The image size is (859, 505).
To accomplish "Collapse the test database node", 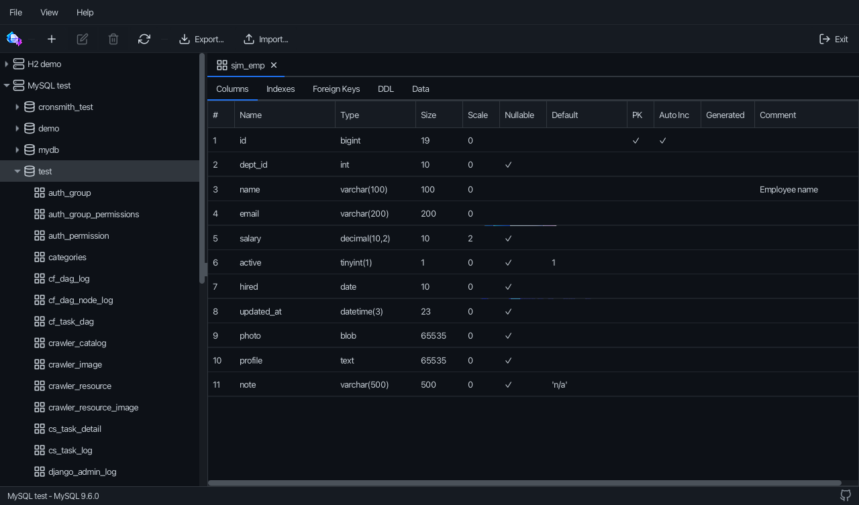I will point(17,171).
